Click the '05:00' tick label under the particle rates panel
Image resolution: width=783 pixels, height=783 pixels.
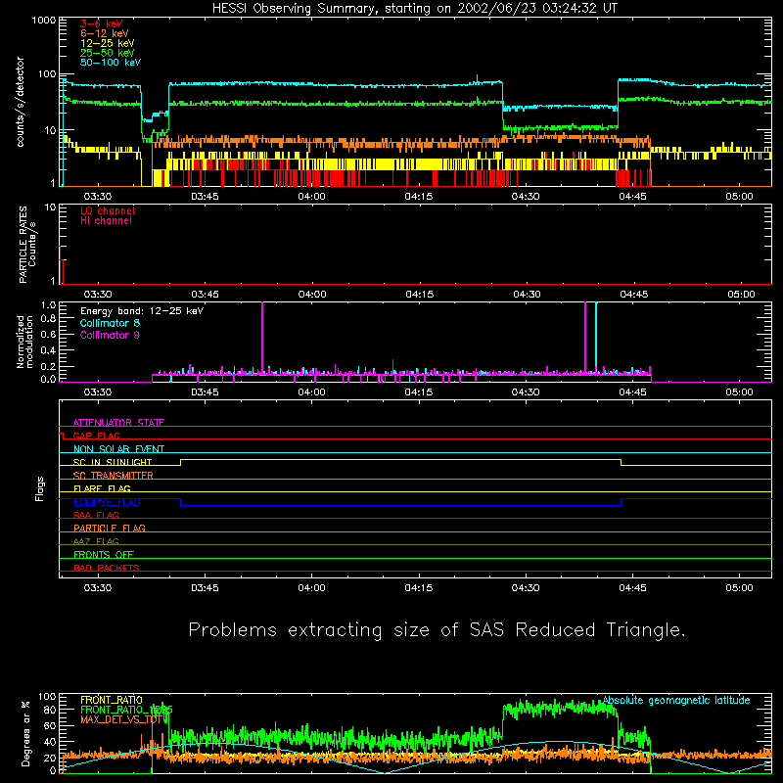pyautogui.click(x=741, y=295)
